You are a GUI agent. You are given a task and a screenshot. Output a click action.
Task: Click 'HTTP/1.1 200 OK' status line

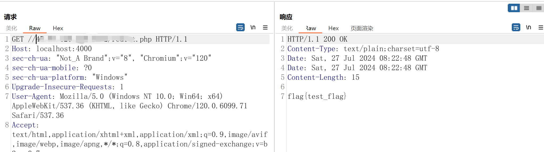pos(317,39)
